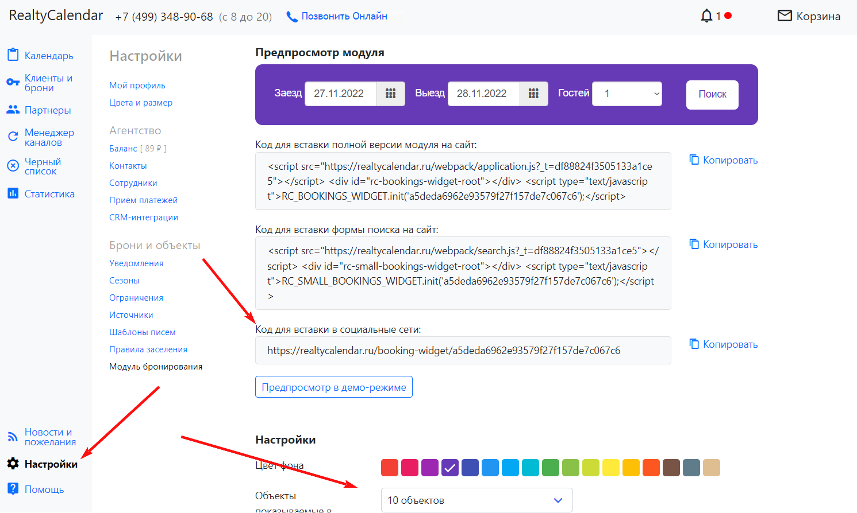857x513 pixels.
Task: Open Статистика section
Action: (49, 194)
